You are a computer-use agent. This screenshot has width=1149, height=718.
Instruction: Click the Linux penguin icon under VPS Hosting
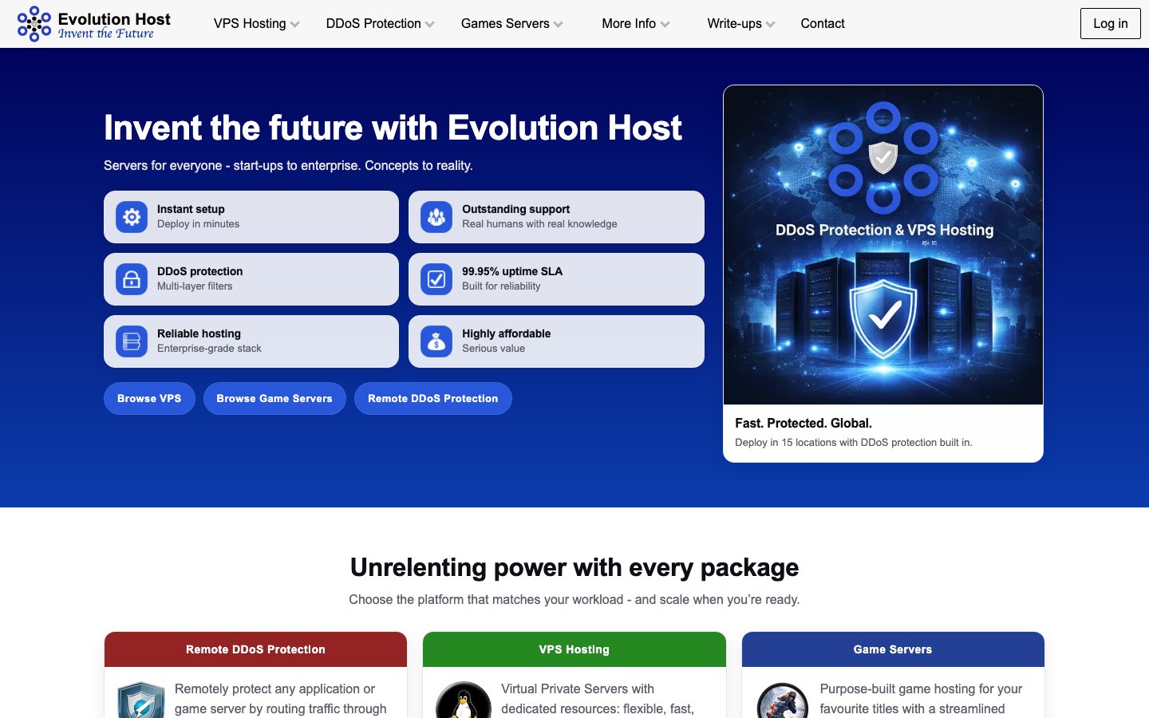tap(464, 700)
